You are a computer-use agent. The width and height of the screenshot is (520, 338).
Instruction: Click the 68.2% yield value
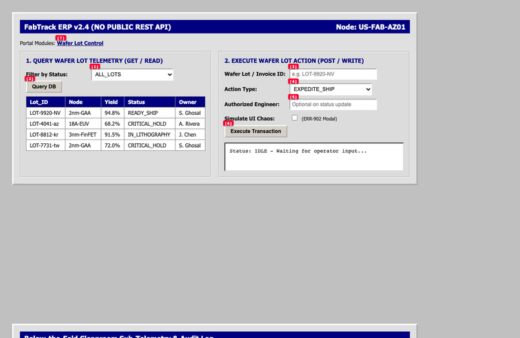pos(112,124)
